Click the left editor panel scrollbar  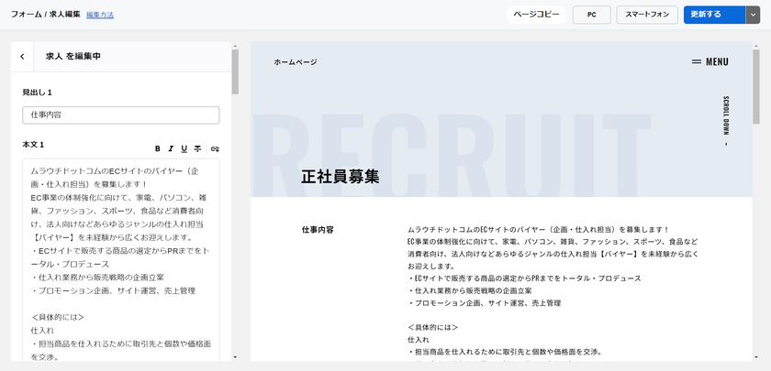(235, 73)
